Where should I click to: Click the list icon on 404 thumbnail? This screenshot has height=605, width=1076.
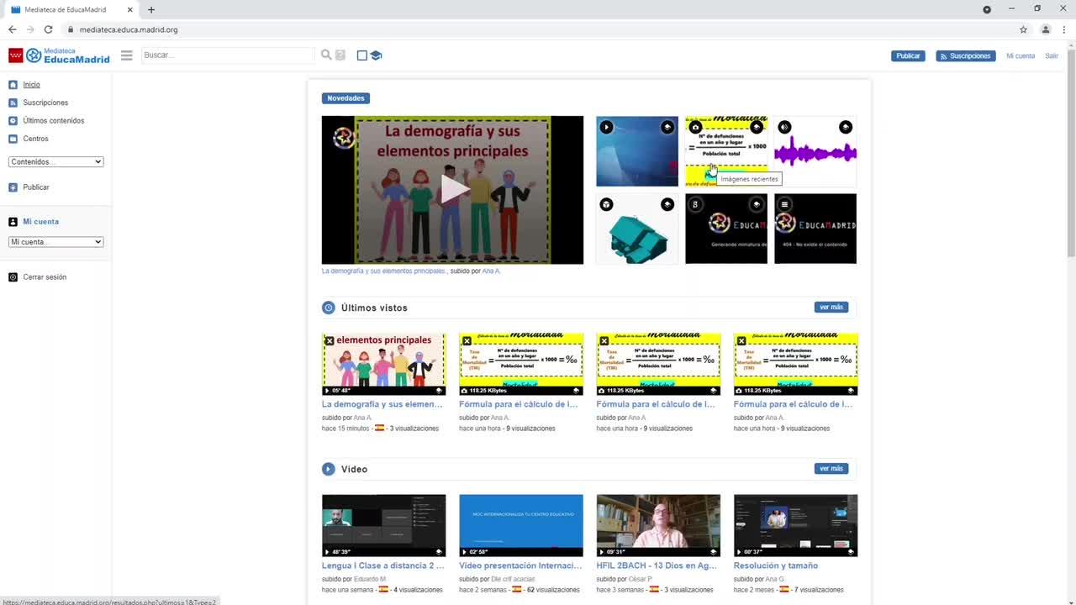coord(784,204)
